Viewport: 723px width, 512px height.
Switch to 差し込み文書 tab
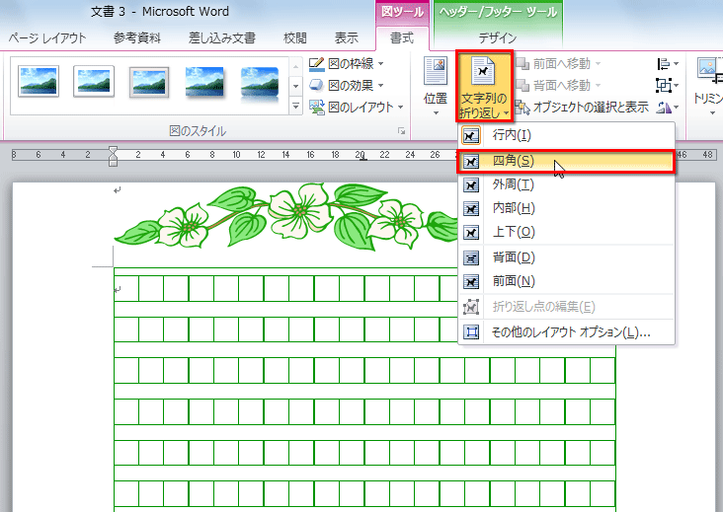(222, 37)
